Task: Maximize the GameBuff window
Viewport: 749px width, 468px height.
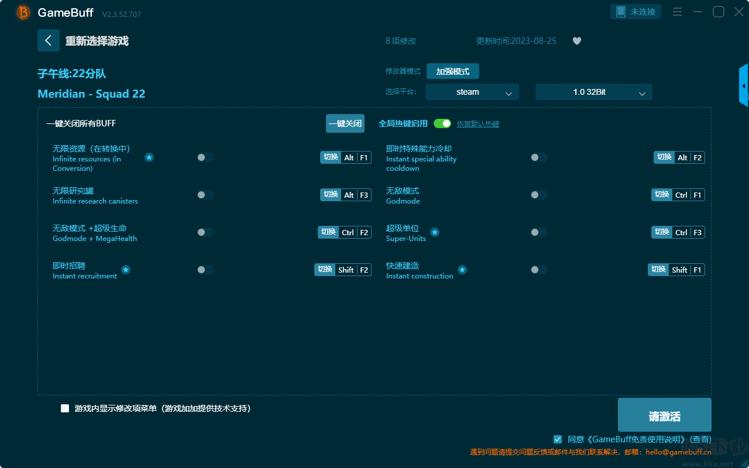Action: tap(719, 12)
